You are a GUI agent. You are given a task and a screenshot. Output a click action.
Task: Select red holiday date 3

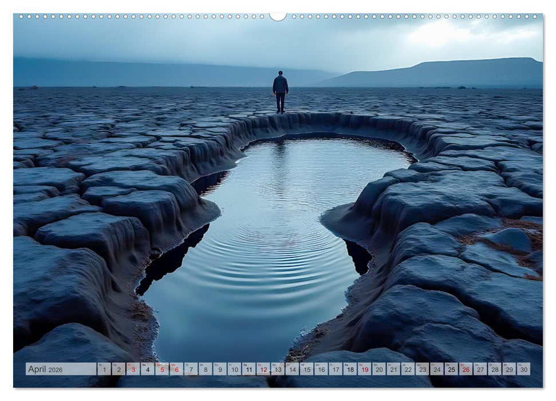133,369
